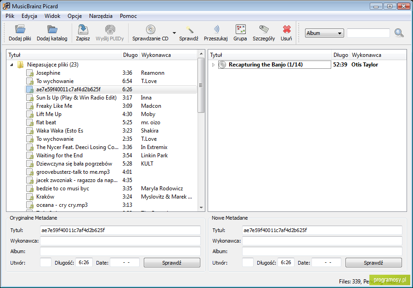This screenshot has height=288, width=413.
Task: Click the Dodaj pliki toolbar icon
Action: click(20, 29)
